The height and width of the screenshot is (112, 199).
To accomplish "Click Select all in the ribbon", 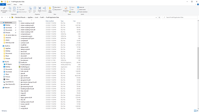I will 80,7.
